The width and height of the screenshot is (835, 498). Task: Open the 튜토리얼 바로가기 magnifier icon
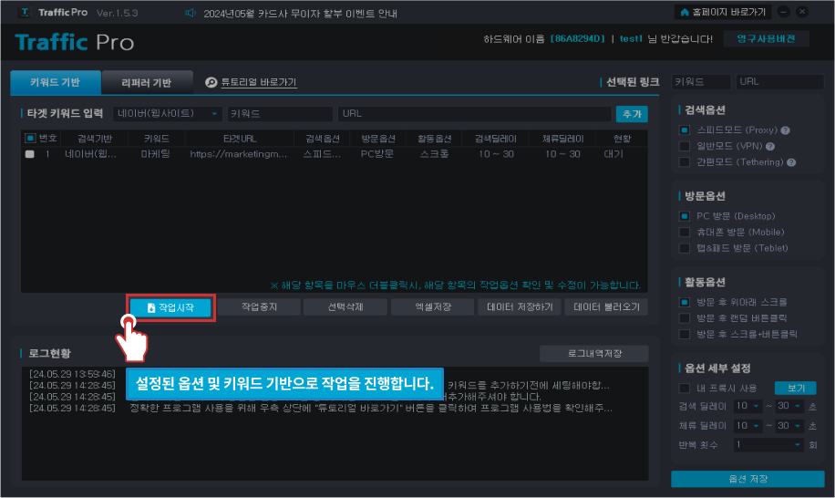coord(211,82)
